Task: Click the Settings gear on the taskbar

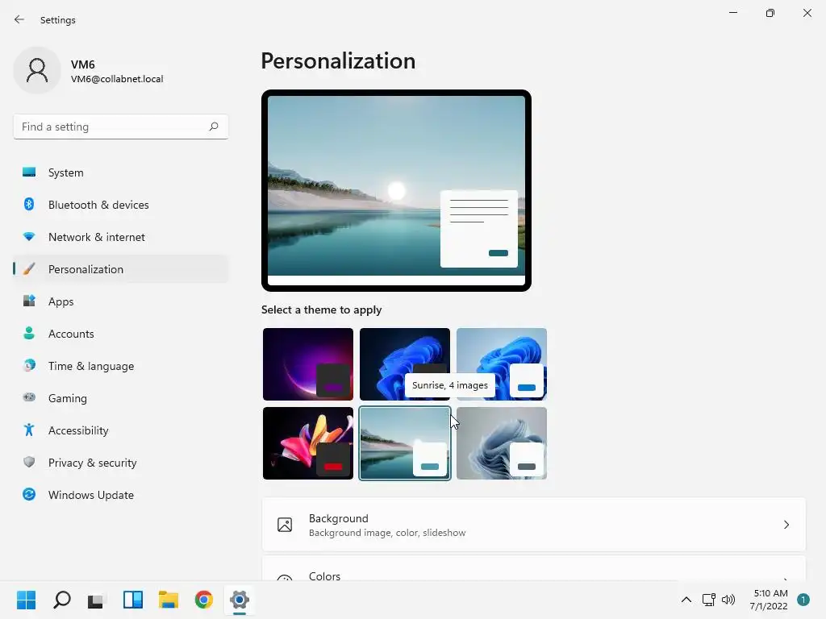Action: point(239,600)
